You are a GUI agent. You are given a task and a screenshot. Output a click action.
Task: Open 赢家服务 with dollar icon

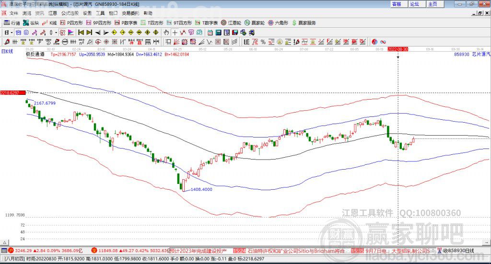[304, 23]
